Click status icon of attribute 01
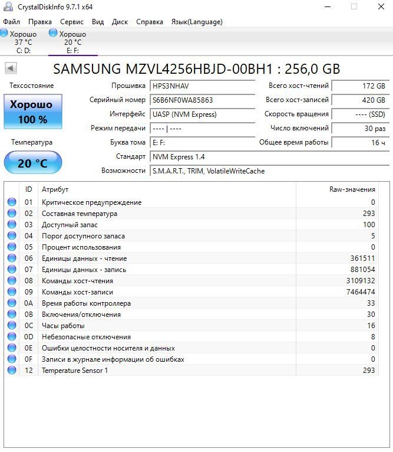 (12, 202)
